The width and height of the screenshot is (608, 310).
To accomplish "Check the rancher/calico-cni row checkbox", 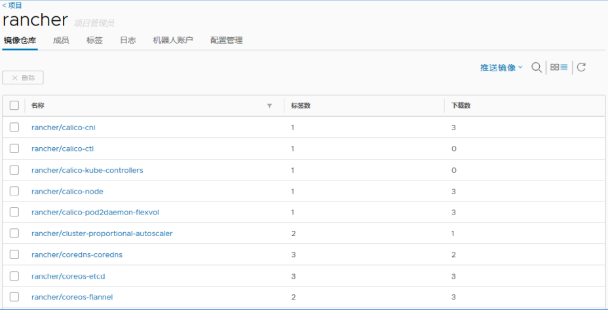I will [x=14, y=128].
